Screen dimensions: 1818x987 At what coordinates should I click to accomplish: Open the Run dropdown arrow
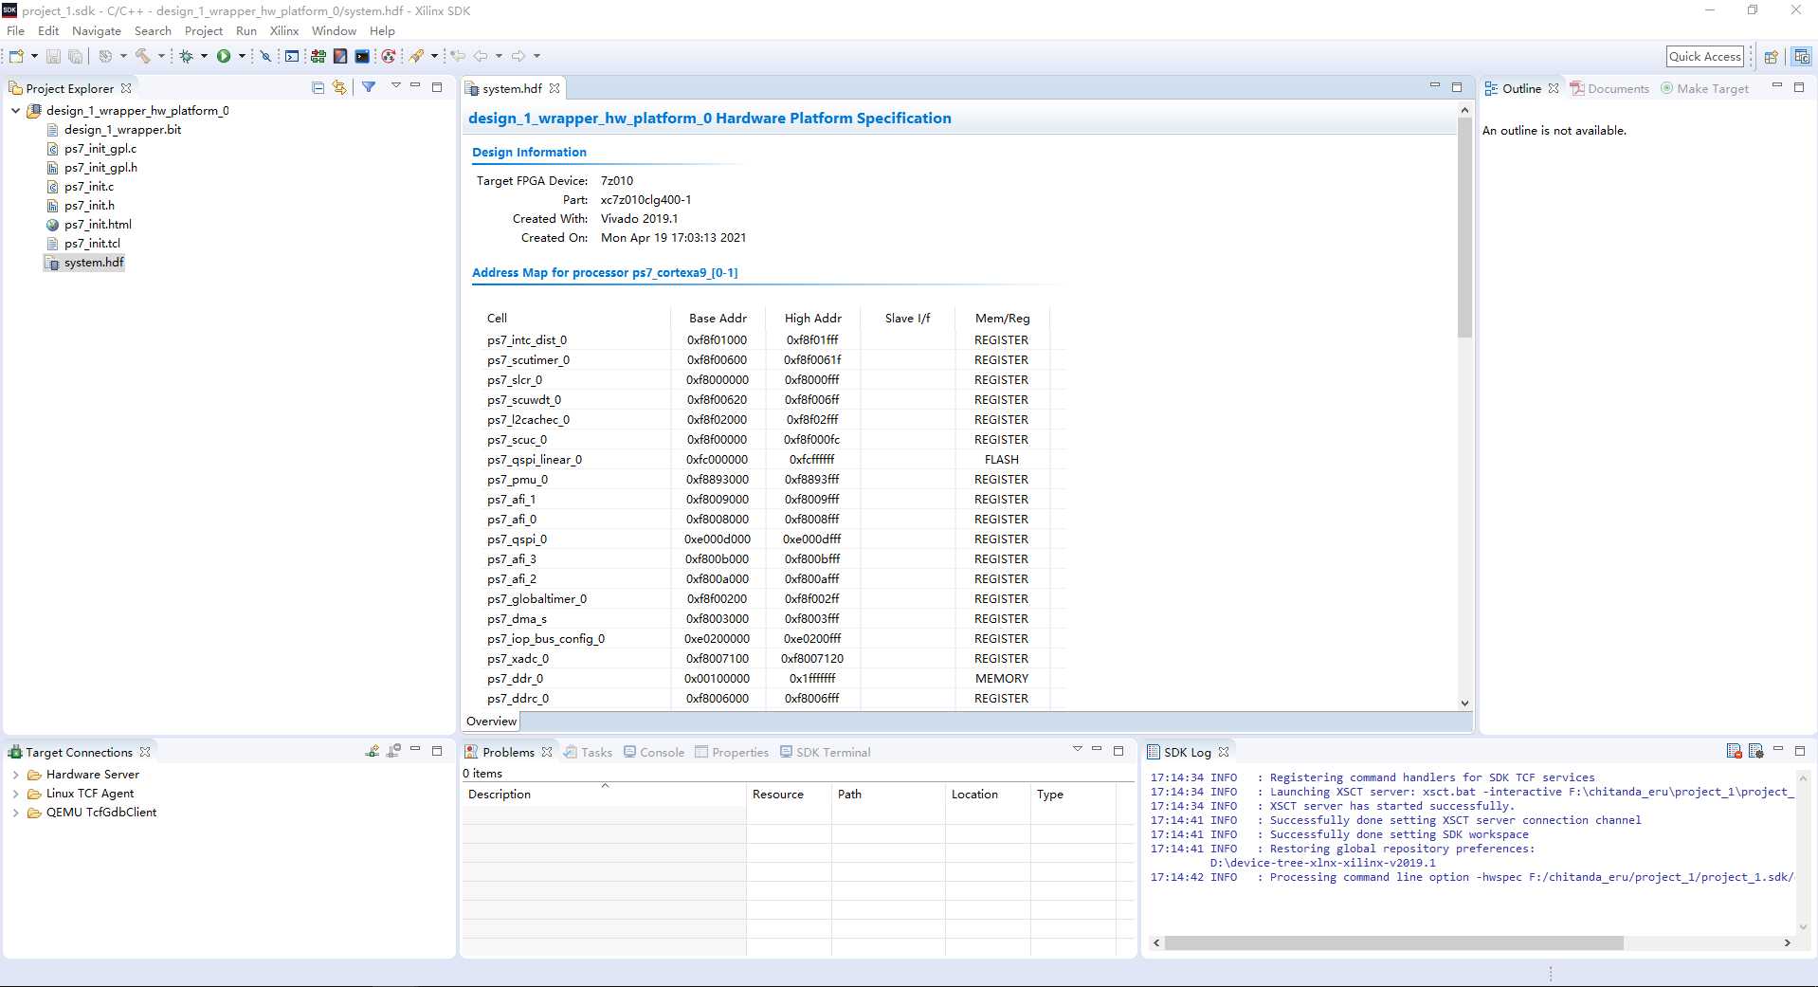(x=242, y=57)
